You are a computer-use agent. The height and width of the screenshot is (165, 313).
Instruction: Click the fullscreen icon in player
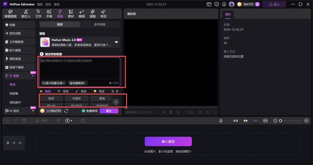click(214, 112)
